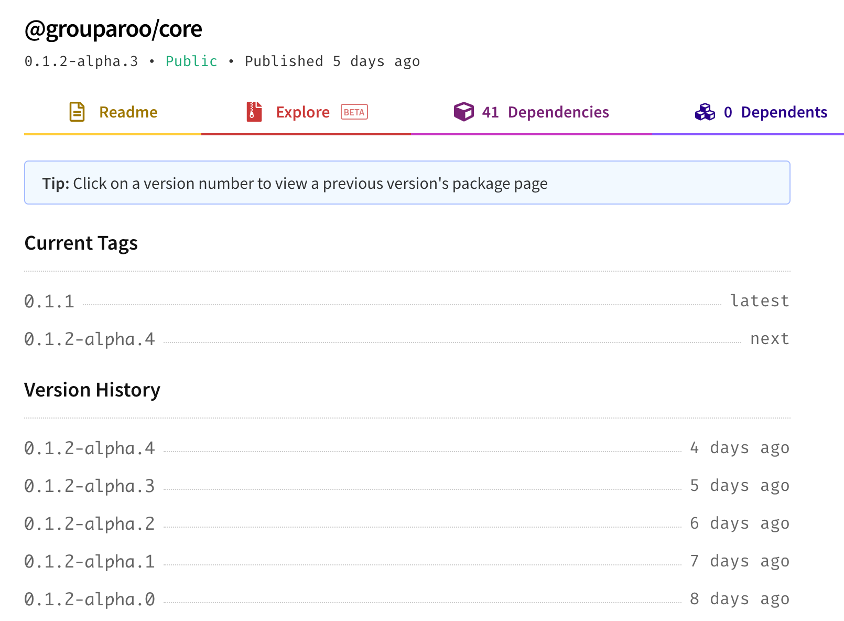This screenshot has width=844, height=621.
Task: Click the version number Tip box
Action: pos(407,183)
